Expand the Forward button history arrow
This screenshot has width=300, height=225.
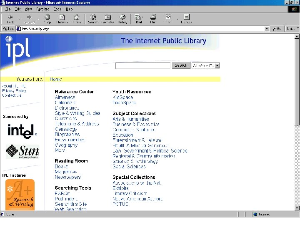click(38, 19)
